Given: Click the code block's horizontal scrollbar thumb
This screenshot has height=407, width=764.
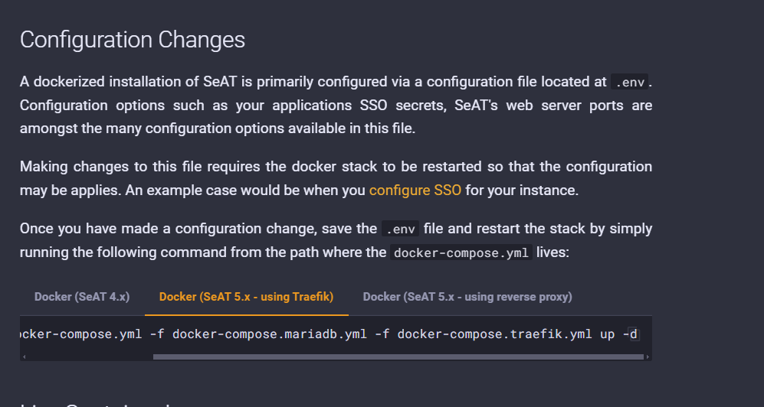Looking at the screenshot, I should 397,357.
